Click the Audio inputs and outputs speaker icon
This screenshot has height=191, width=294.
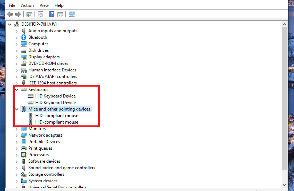24,31
